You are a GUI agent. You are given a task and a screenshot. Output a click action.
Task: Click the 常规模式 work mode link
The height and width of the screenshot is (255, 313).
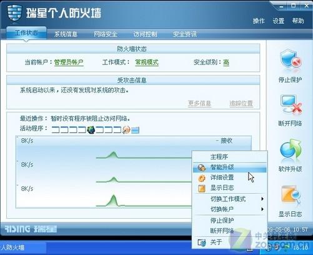pyautogui.click(x=147, y=62)
